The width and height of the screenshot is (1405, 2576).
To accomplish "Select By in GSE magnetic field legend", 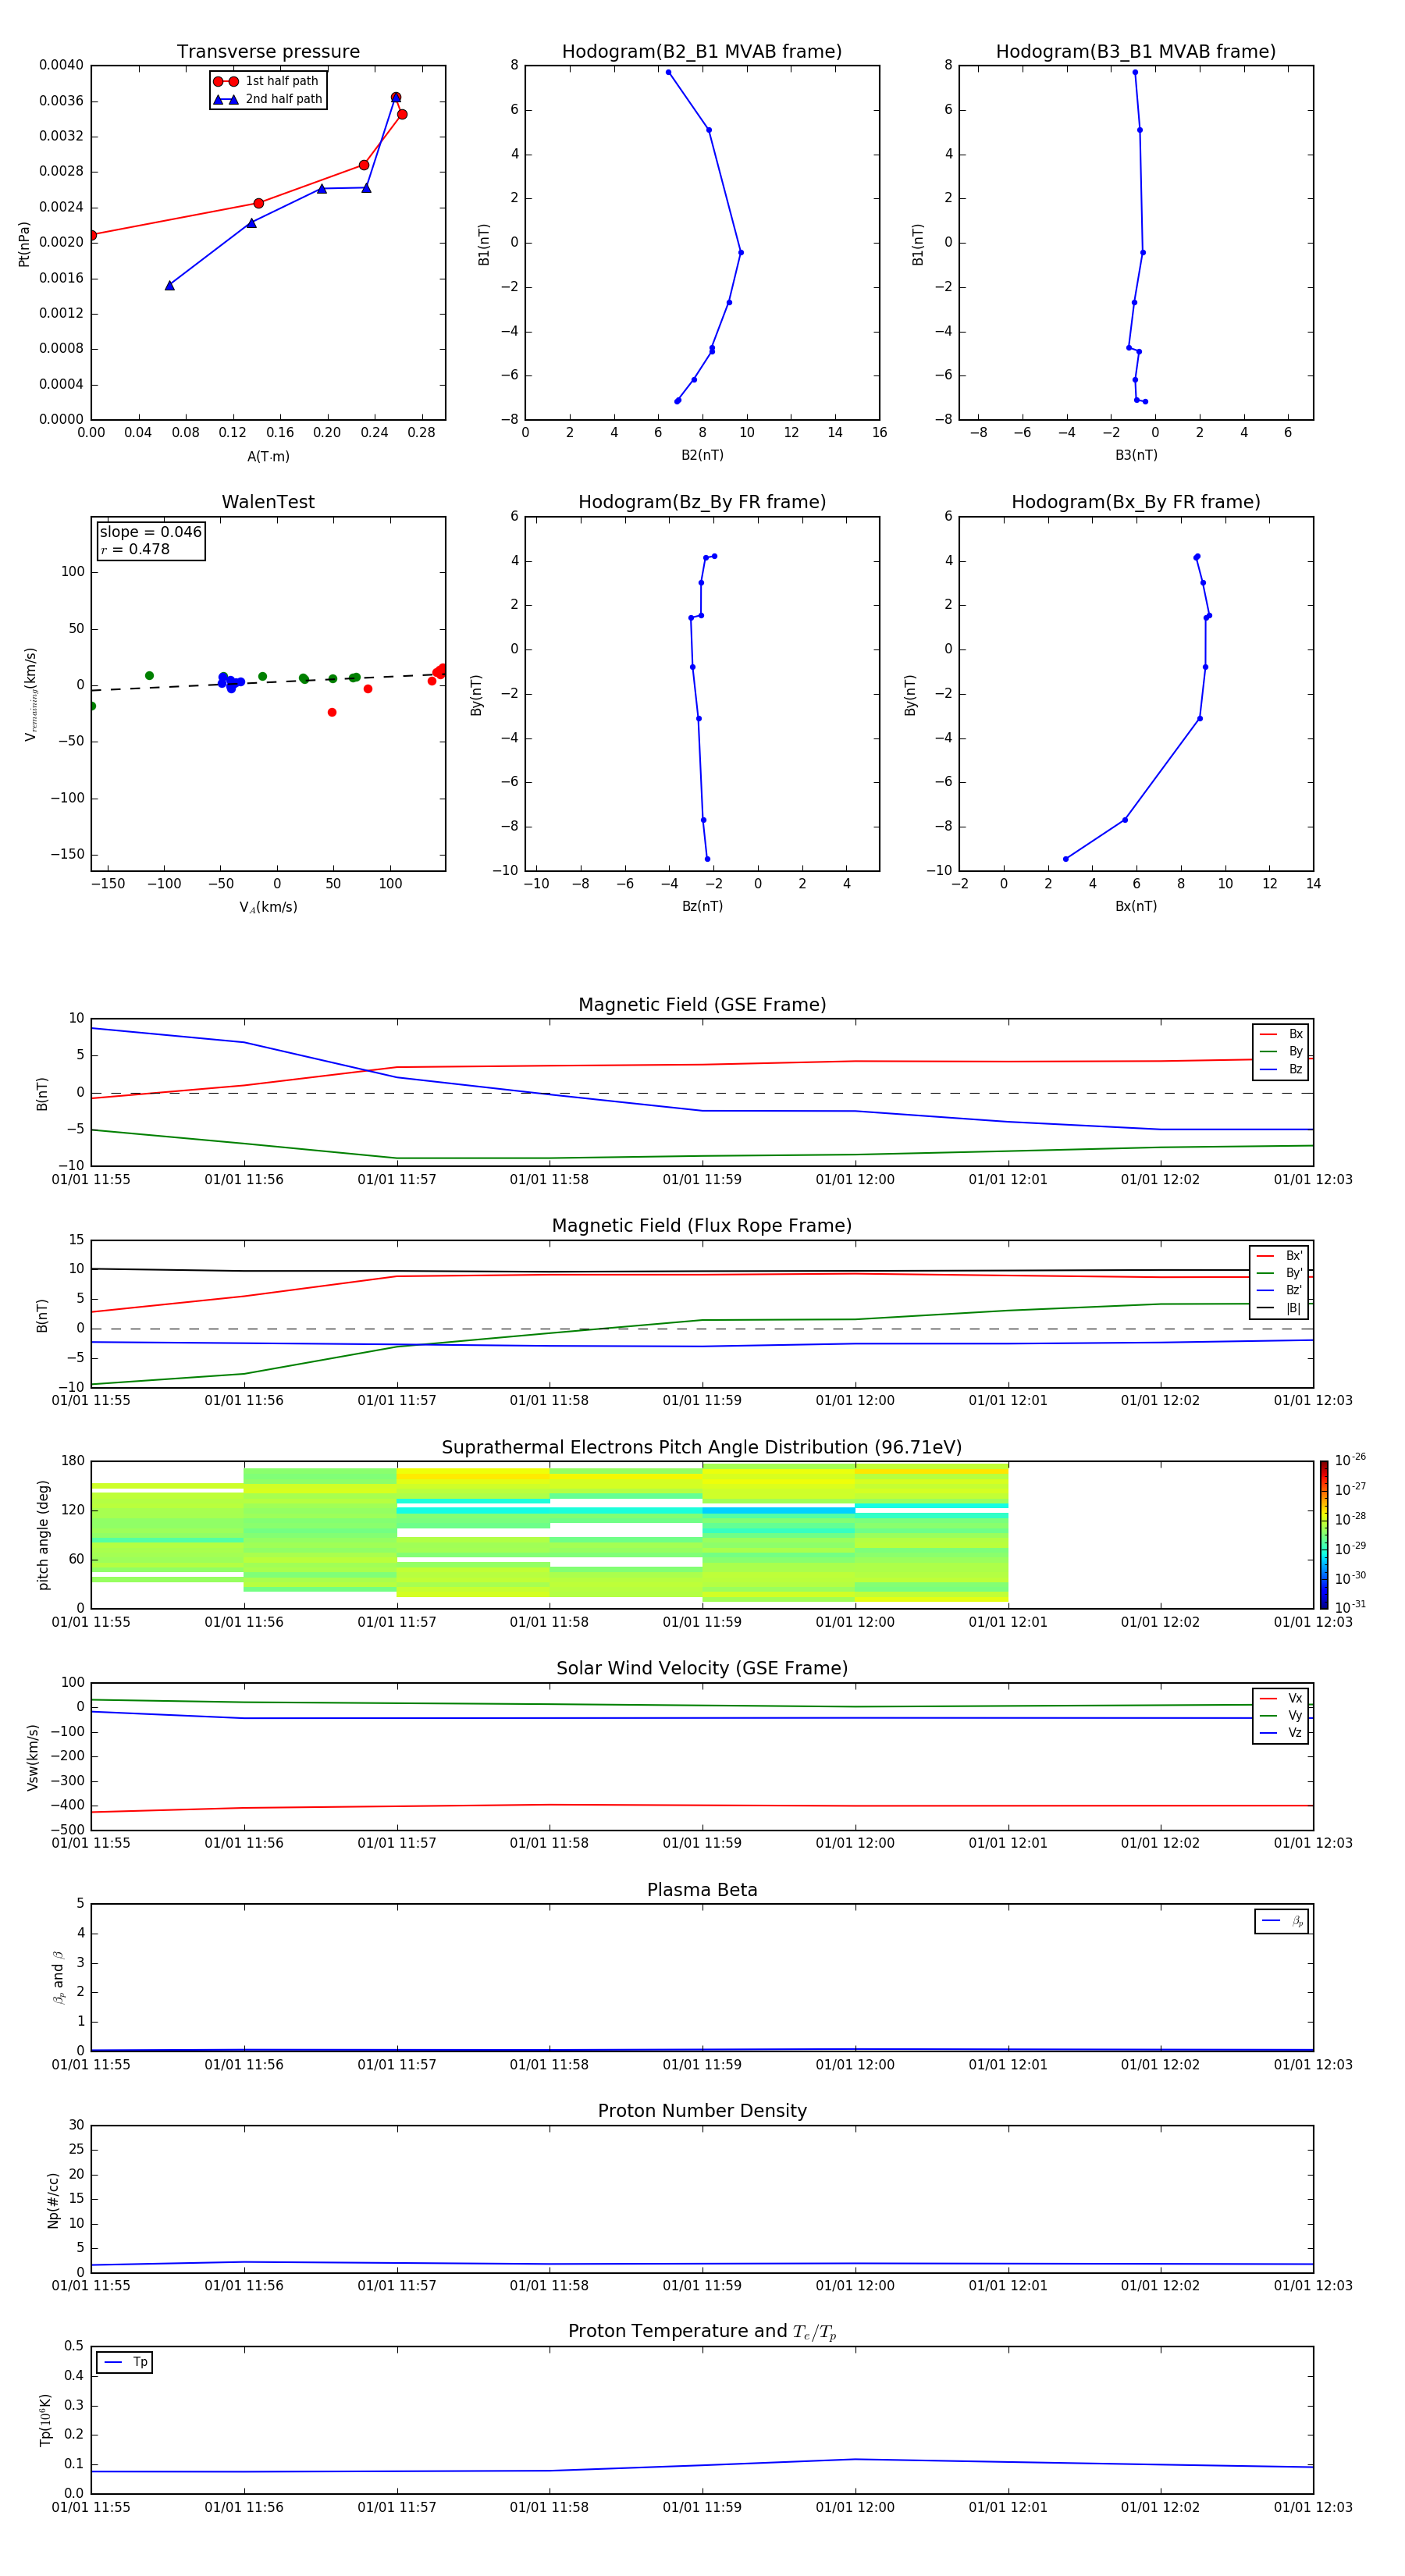I will [1281, 1051].
